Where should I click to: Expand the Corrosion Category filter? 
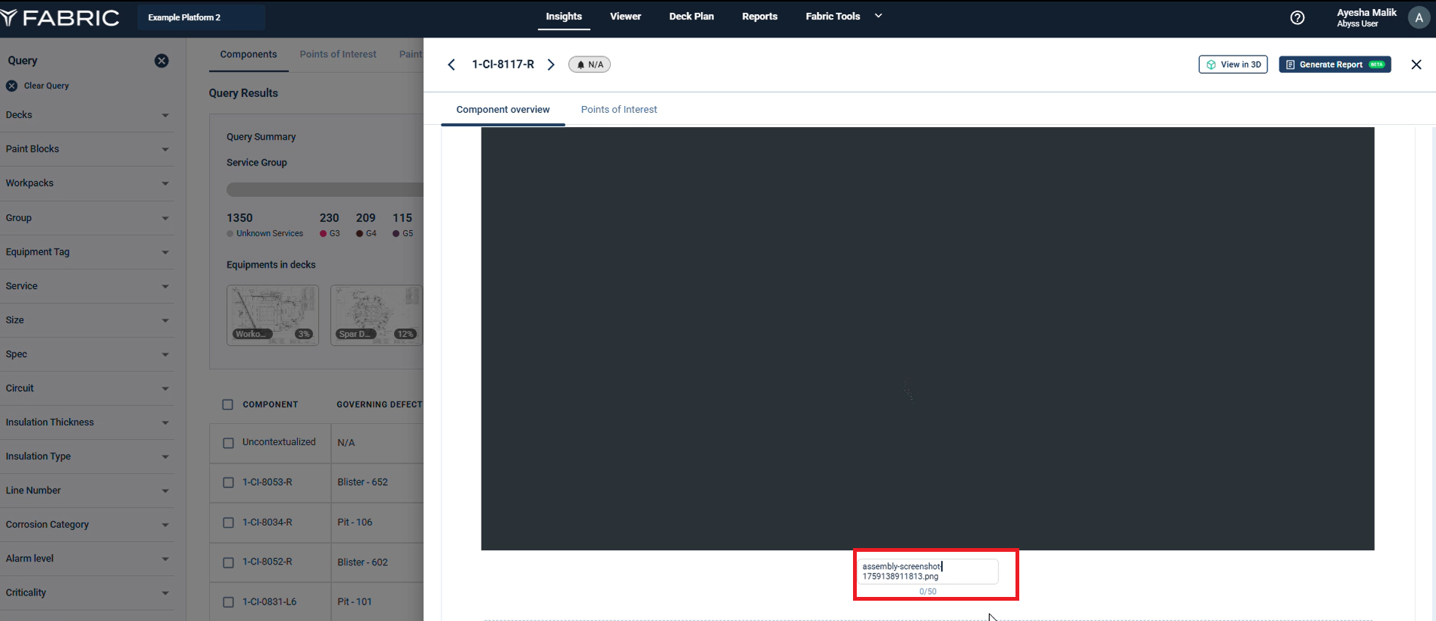87,525
